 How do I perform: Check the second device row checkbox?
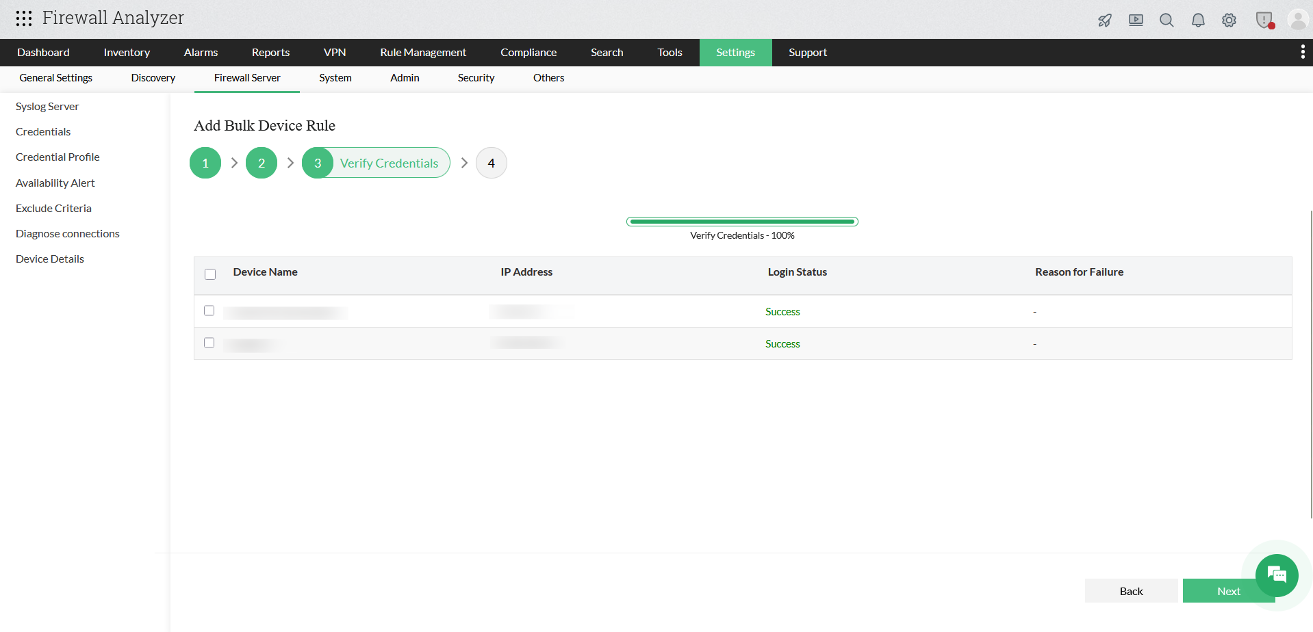[209, 343]
